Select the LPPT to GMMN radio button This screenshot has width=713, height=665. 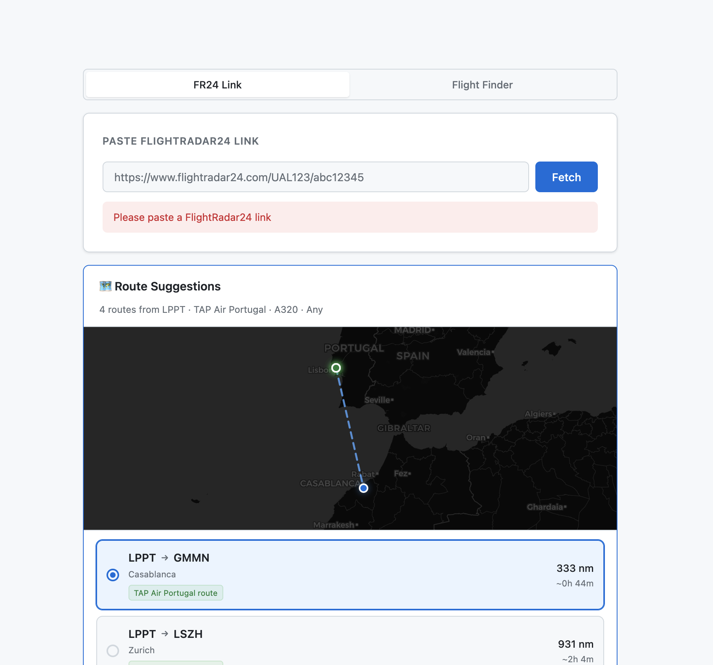[x=113, y=575]
